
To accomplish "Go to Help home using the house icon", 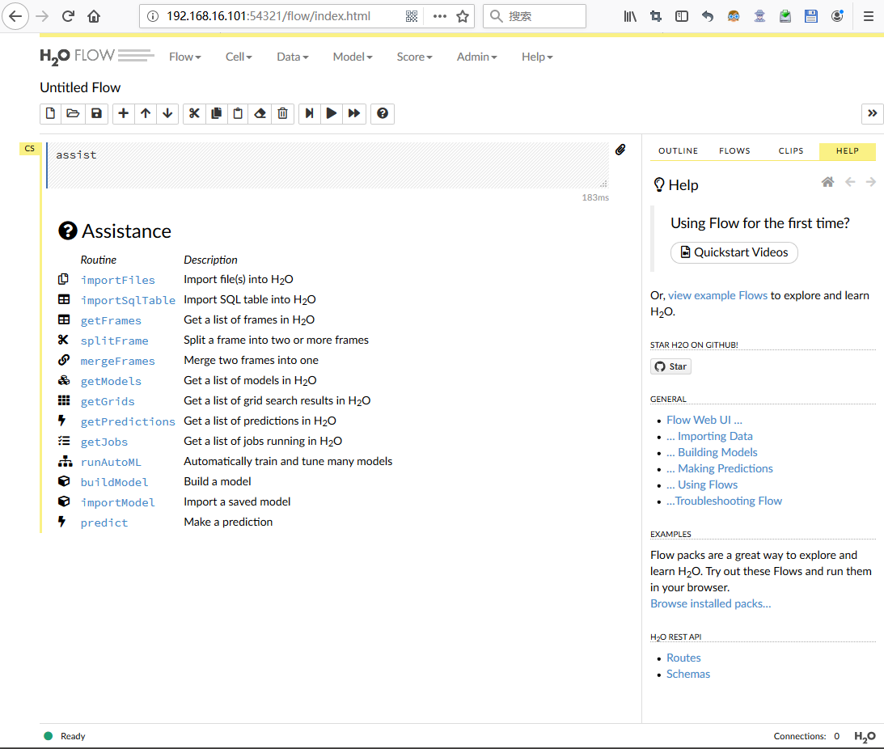I will (x=827, y=182).
